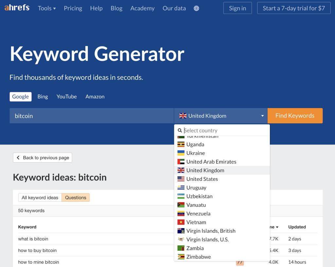
Task: Click the magnifier icon in country search
Action: pyautogui.click(x=180, y=130)
